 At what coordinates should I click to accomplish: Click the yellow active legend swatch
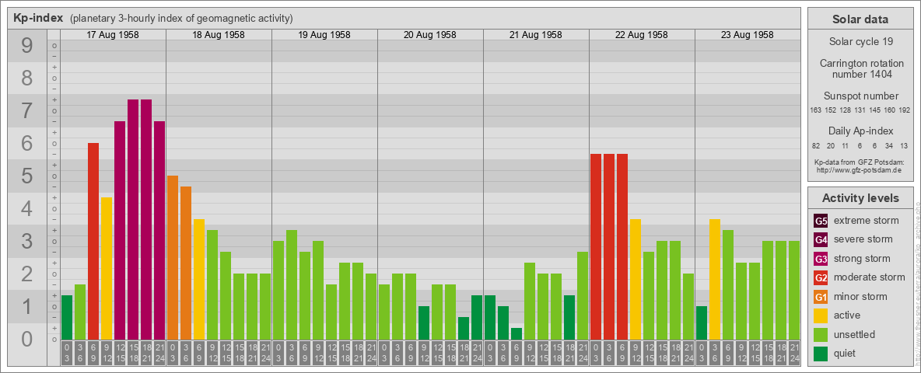coord(821,315)
